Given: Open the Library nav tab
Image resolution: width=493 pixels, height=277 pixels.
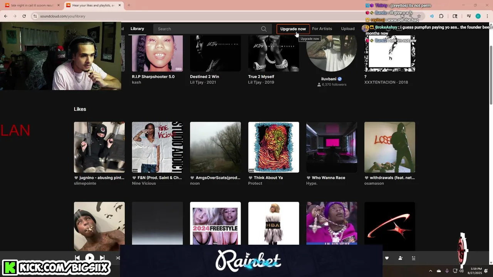Looking at the screenshot, I should click(x=137, y=29).
